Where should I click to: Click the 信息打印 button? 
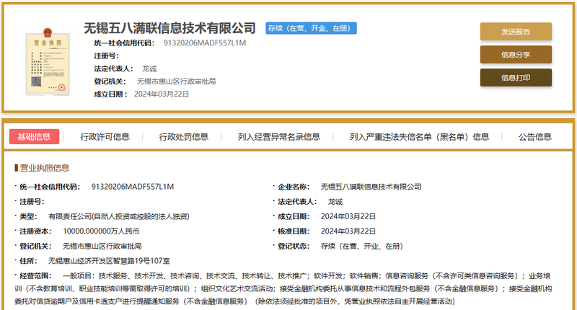tap(516, 78)
